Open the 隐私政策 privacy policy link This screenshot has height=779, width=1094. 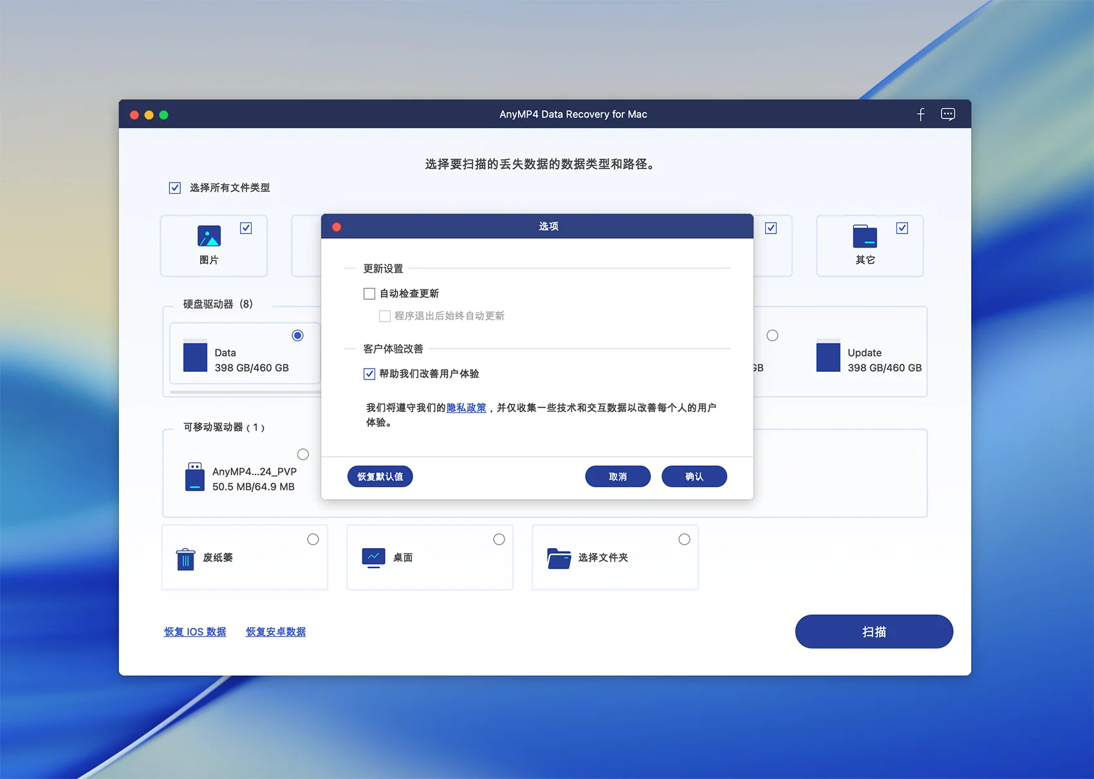click(x=466, y=408)
